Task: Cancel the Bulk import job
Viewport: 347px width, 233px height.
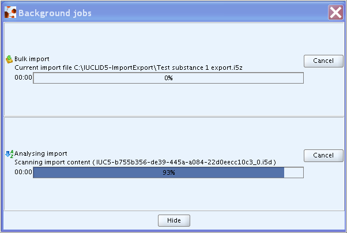Action: pos(323,61)
